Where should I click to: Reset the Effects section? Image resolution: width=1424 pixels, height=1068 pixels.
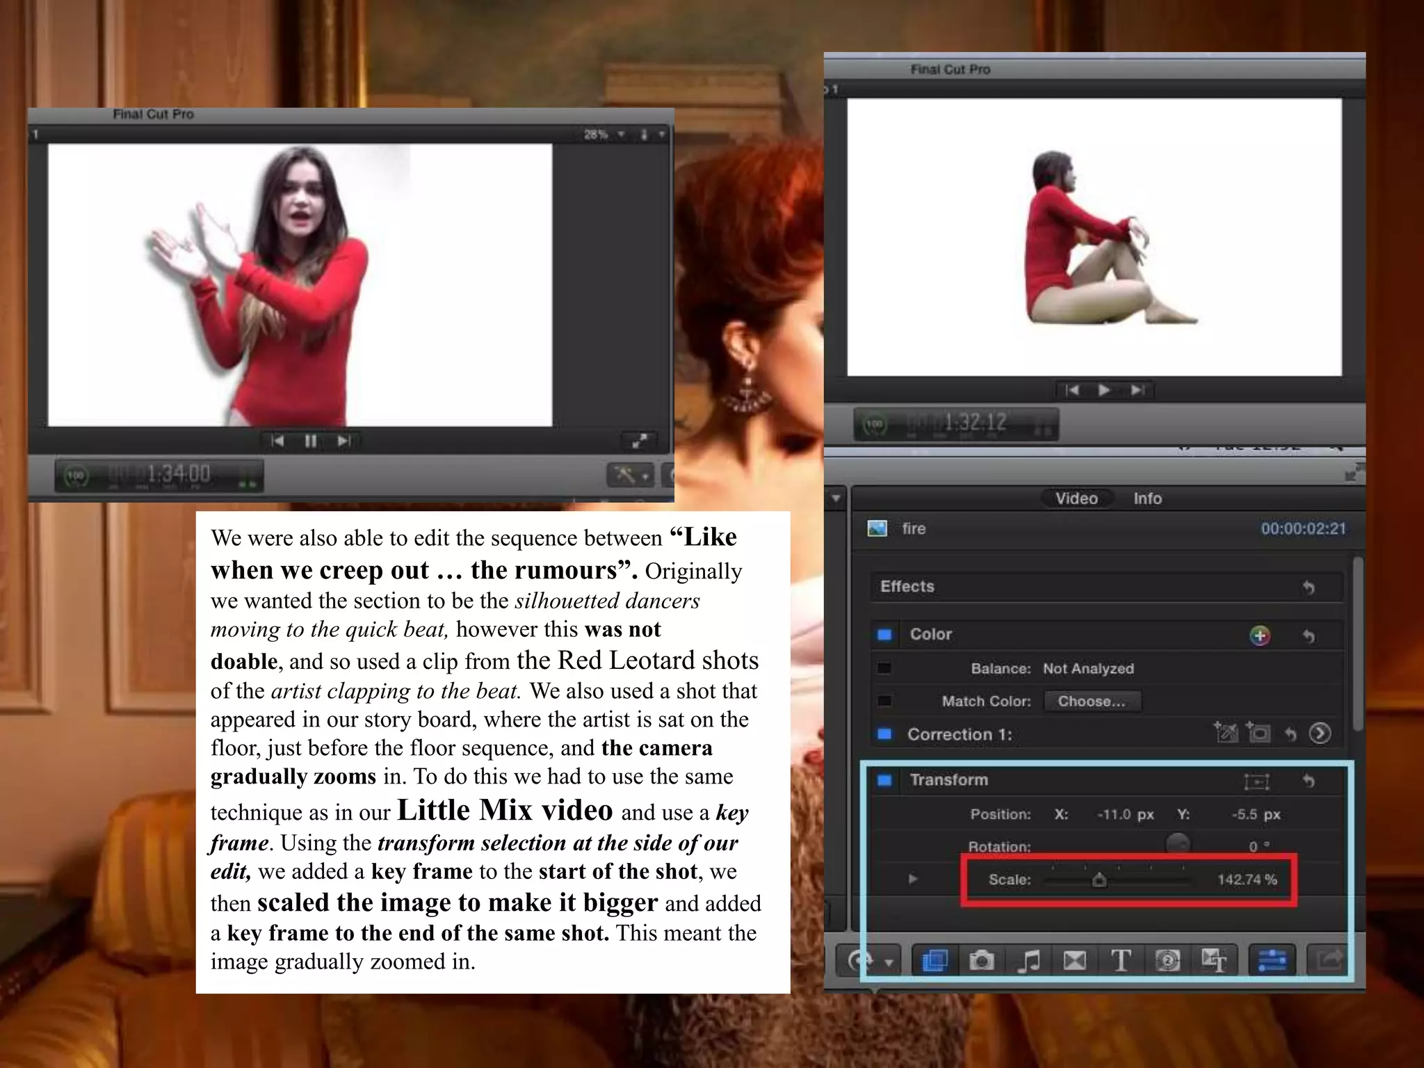(x=1309, y=588)
